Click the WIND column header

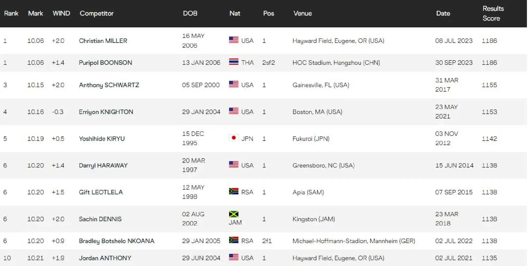point(61,13)
